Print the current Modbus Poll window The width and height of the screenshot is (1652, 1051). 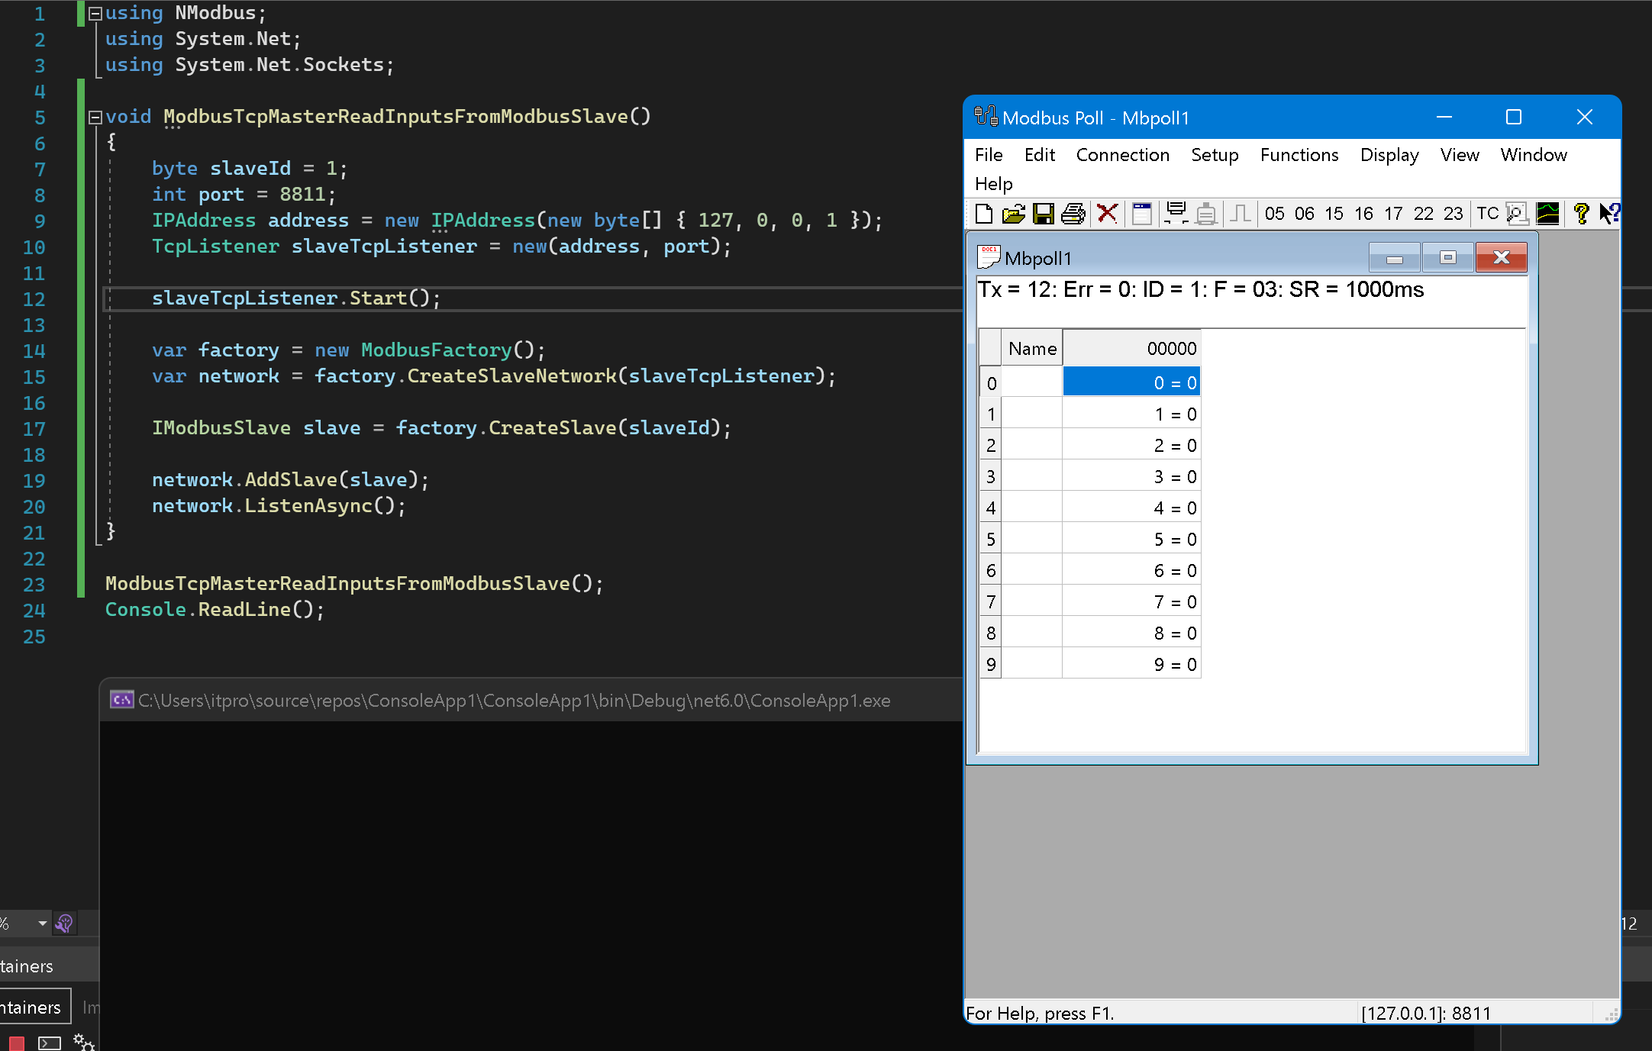(x=1073, y=214)
